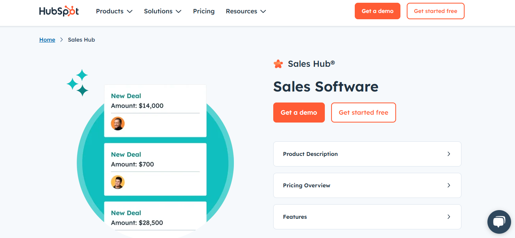This screenshot has width=515, height=238.
Task: Click Get a demo in header
Action: (x=378, y=11)
